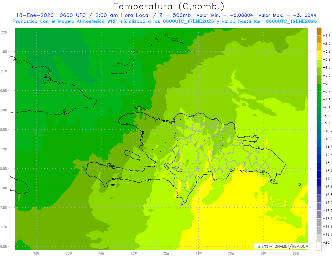Click the dark orange swatch above -1.8
This screenshot has height=257, width=332.
(319, 32)
